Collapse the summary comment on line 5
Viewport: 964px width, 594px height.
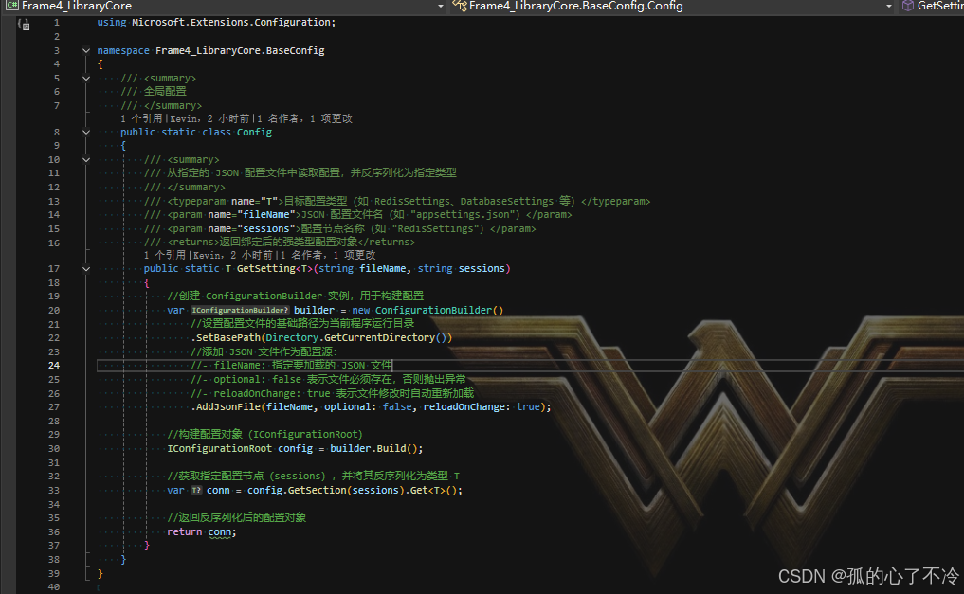tap(86, 78)
